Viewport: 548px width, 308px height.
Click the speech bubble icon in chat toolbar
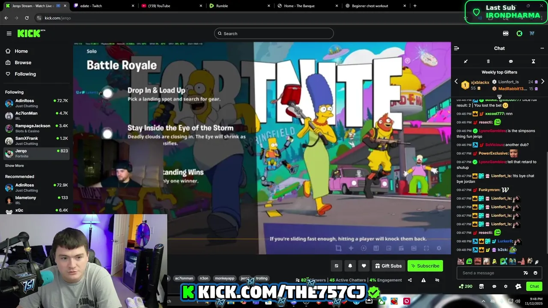point(511,62)
